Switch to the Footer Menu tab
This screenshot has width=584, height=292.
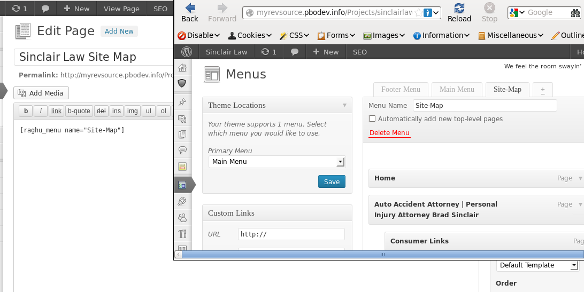point(401,89)
